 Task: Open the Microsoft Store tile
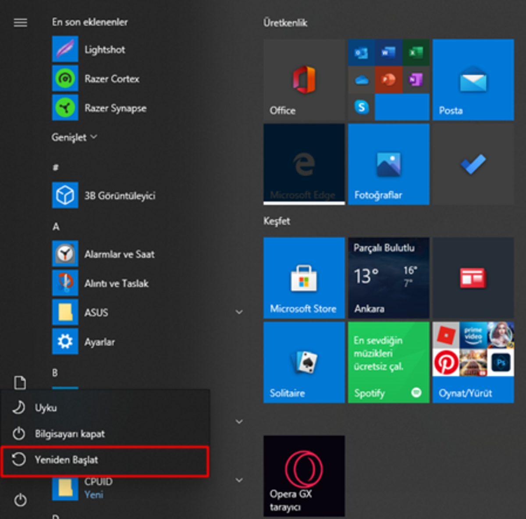[x=304, y=277]
